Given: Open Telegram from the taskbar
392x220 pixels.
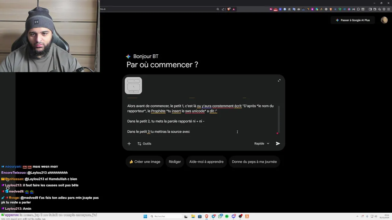Looking at the screenshot, I should pos(214,216).
